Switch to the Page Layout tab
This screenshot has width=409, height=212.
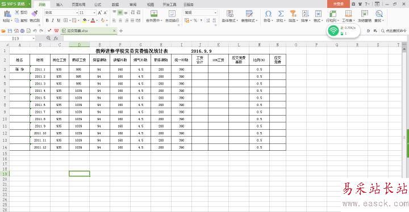click(x=78, y=5)
